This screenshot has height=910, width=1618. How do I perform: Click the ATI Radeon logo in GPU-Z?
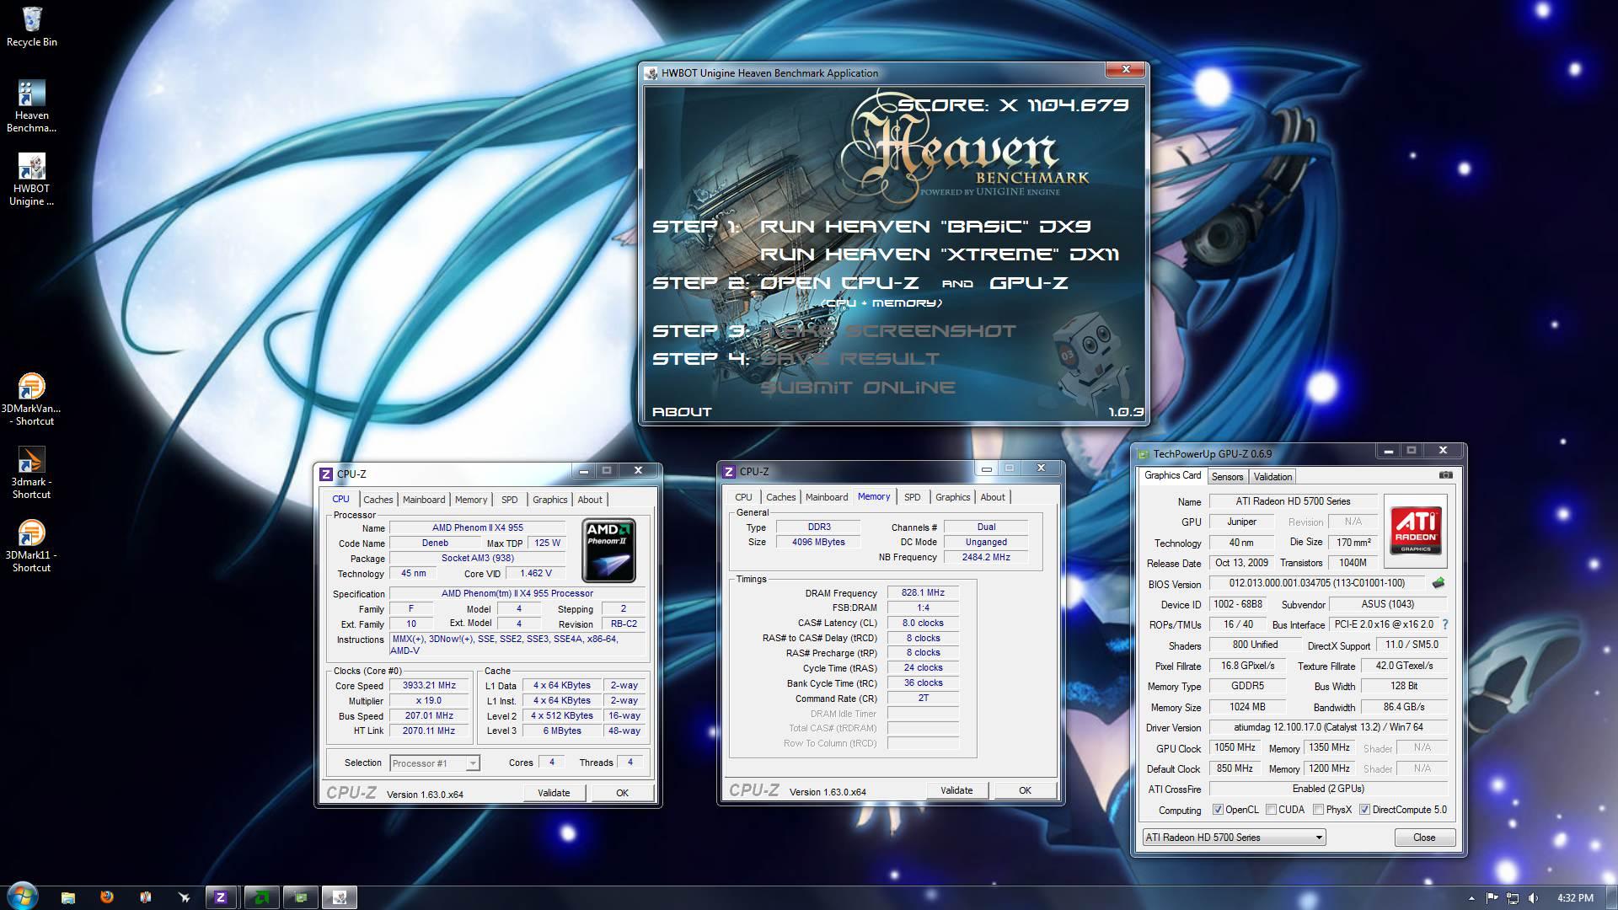click(x=1417, y=530)
